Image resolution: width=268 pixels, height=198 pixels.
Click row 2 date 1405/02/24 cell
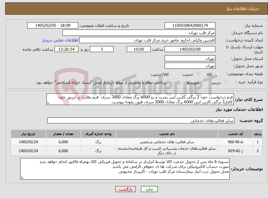[x=28, y=151]
